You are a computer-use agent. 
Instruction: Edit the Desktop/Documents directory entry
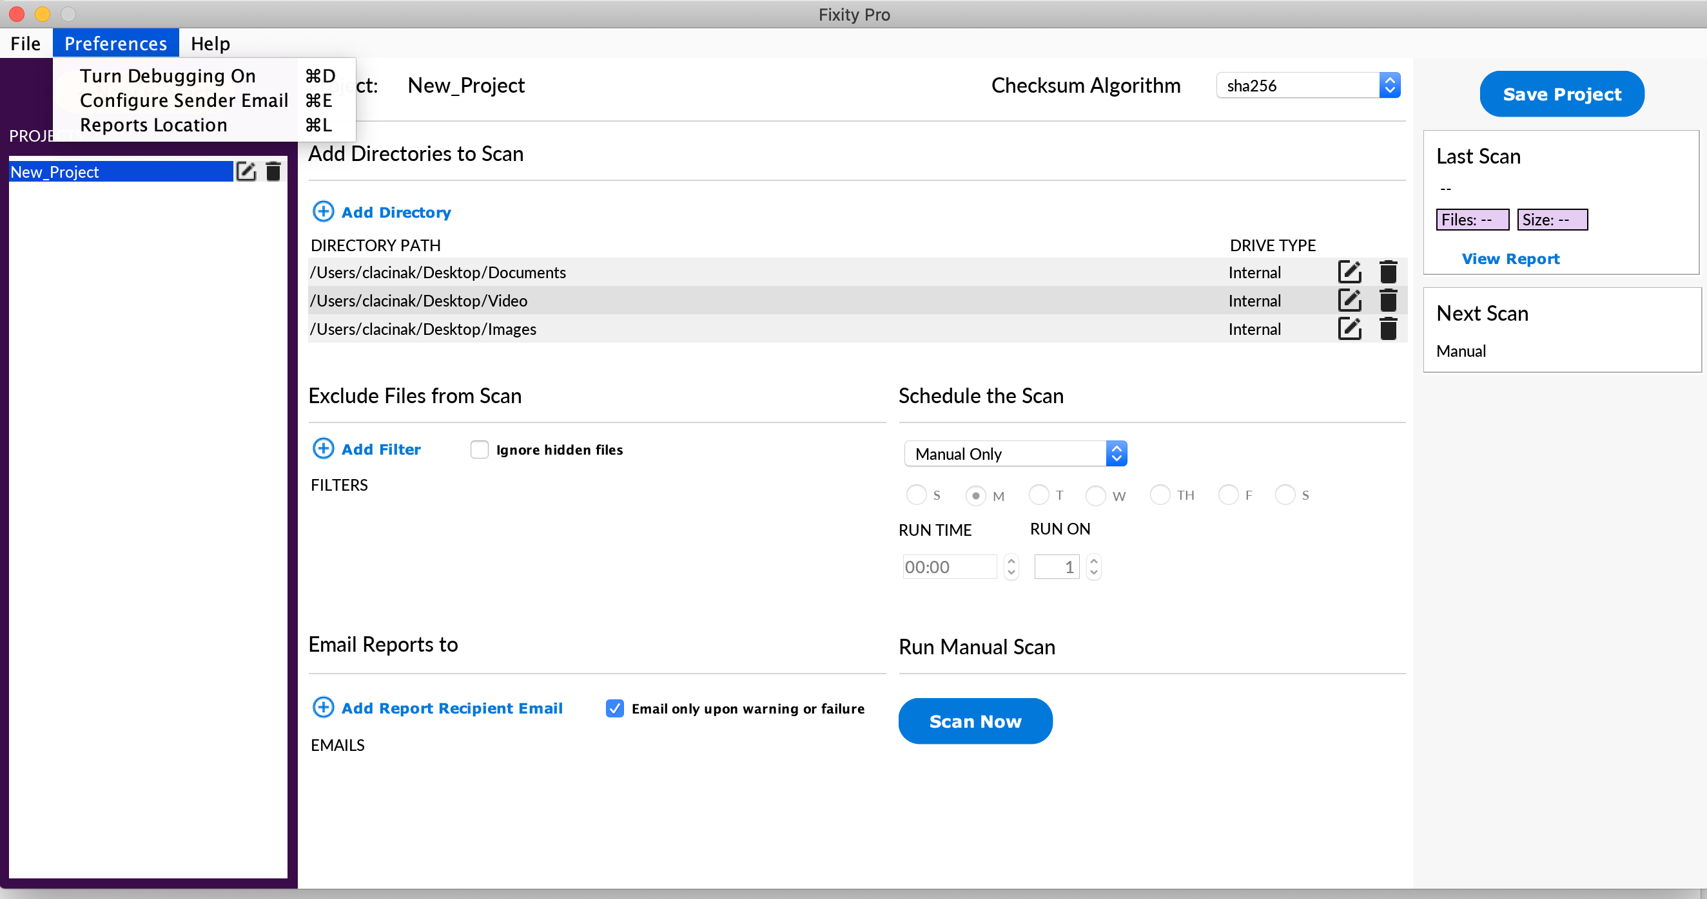pos(1349,272)
